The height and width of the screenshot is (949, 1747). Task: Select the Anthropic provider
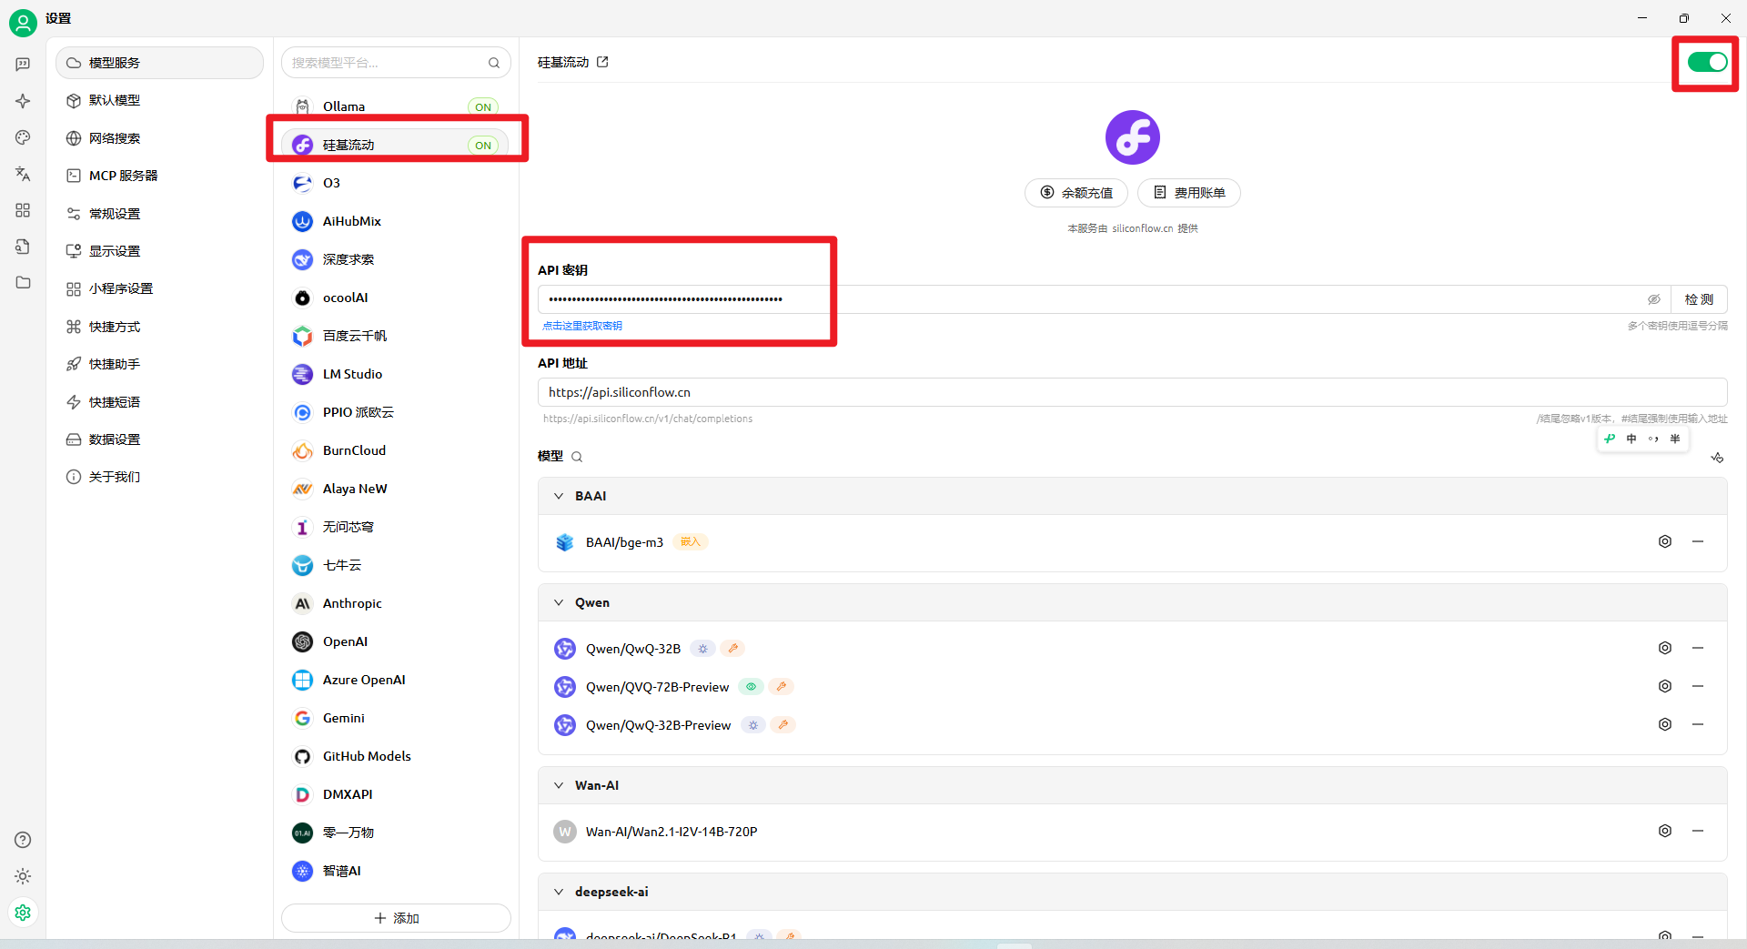[396, 603]
